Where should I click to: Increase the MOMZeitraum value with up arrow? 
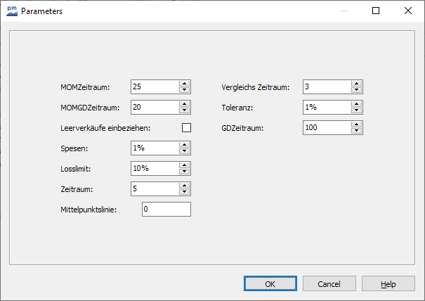[184, 83]
